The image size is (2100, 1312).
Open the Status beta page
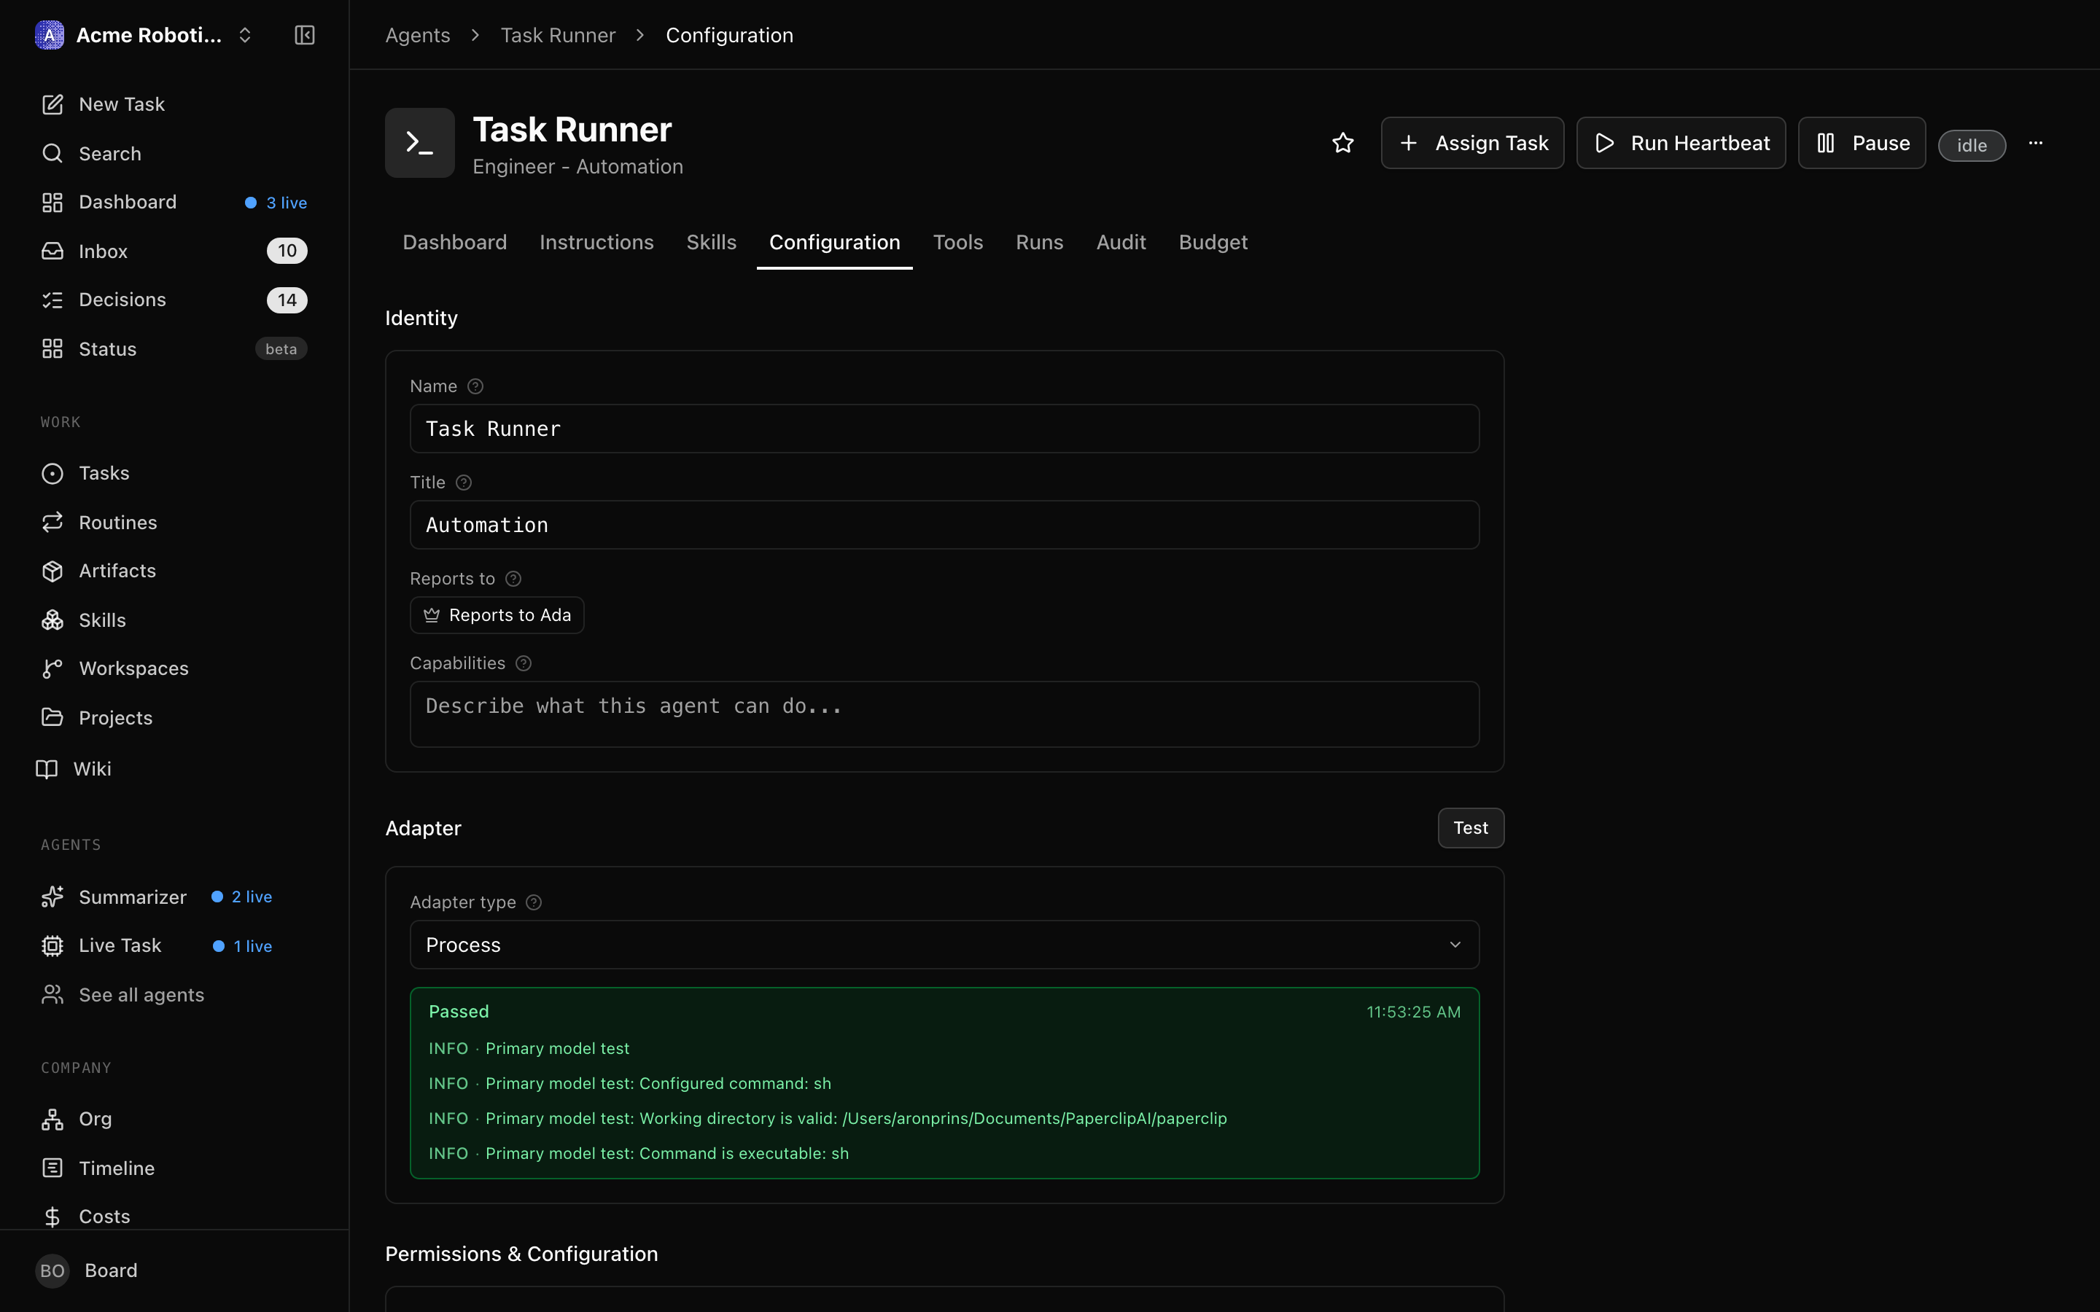pos(174,349)
